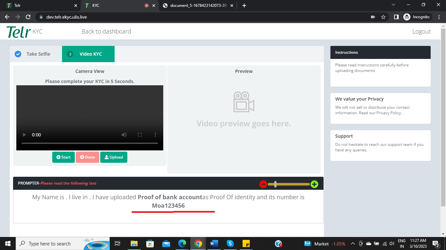
Task: Open the Chrome tab search chevron
Action: pyautogui.click(x=393, y=5)
